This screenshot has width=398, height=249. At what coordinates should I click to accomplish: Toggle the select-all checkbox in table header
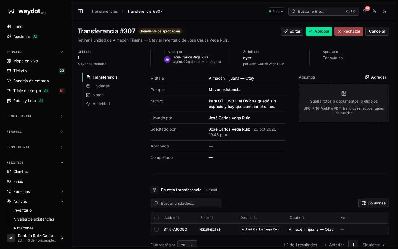[156, 218]
